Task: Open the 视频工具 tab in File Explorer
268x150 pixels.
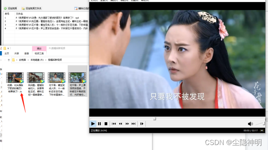Action: pyautogui.click(x=39, y=54)
